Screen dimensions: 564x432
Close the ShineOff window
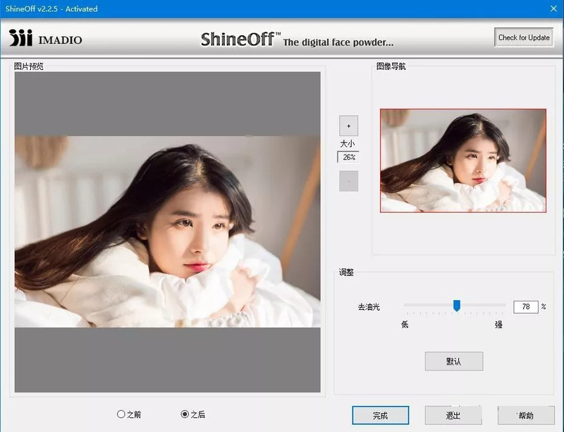pyautogui.click(x=553, y=8)
